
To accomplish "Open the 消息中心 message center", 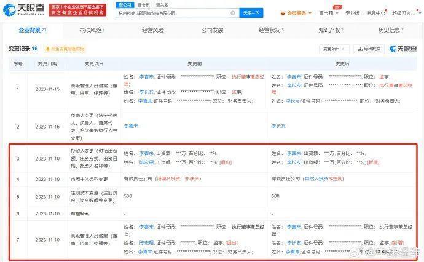I will click(x=376, y=13).
